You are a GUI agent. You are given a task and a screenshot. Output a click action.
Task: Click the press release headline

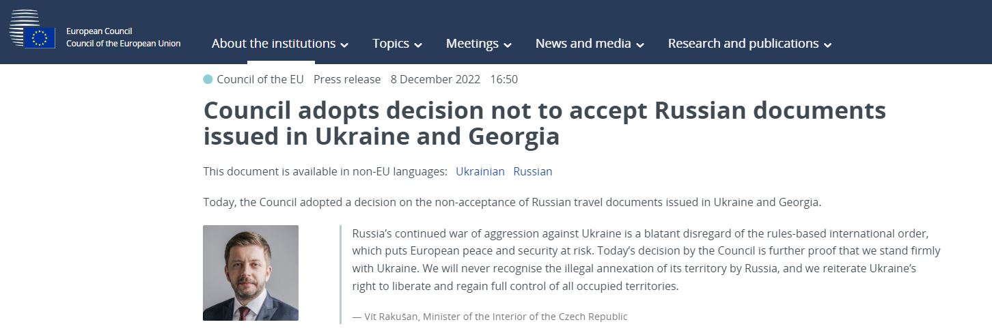[545, 124]
